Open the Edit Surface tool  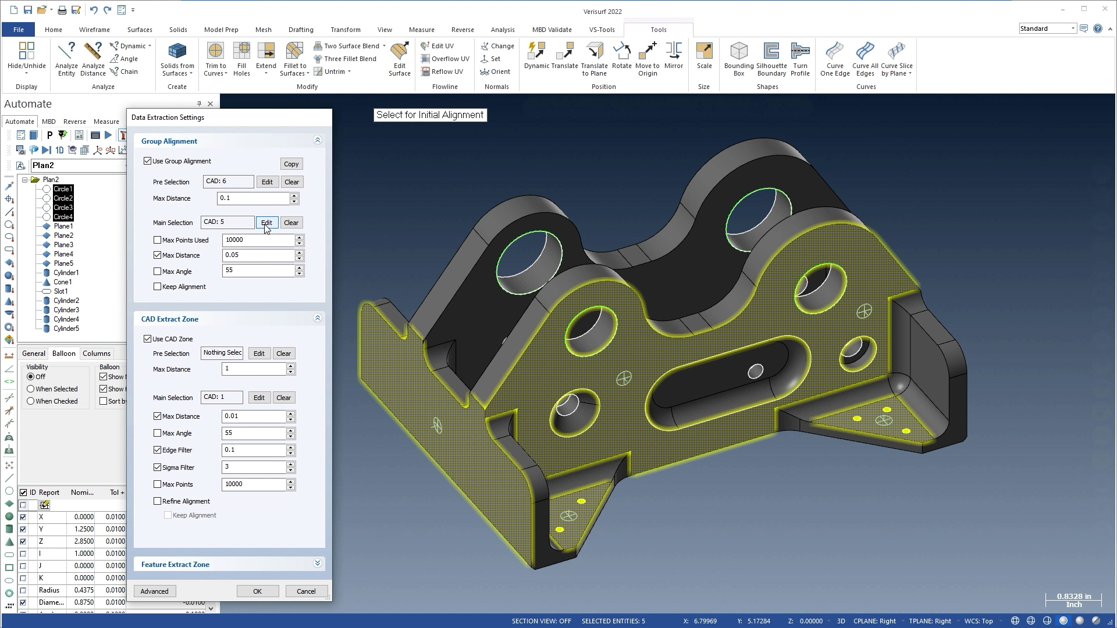coord(400,58)
